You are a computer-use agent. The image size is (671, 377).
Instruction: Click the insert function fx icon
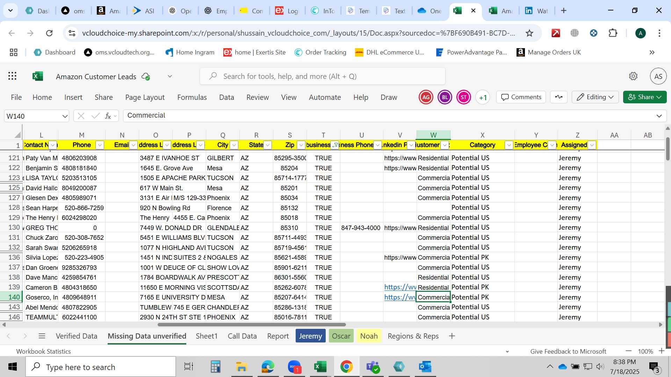pos(108,116)
